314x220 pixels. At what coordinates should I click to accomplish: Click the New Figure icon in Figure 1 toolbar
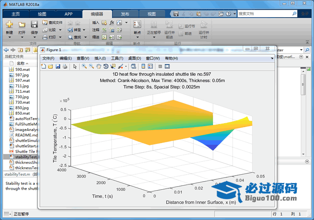coord(43,66)
